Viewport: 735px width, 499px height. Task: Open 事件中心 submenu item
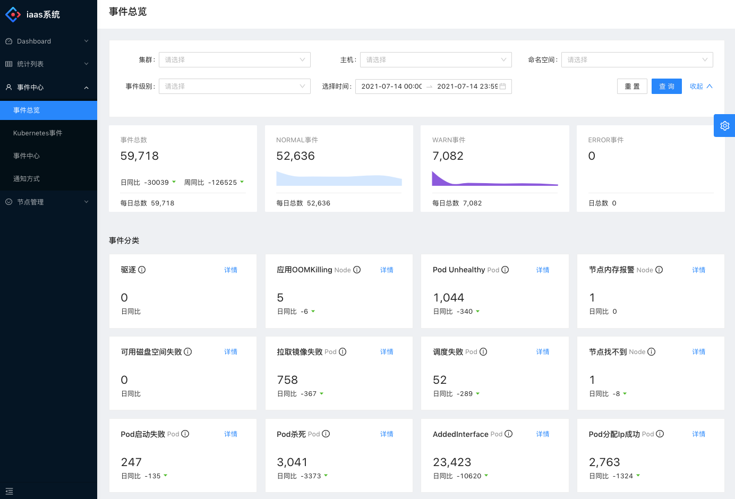48,156
